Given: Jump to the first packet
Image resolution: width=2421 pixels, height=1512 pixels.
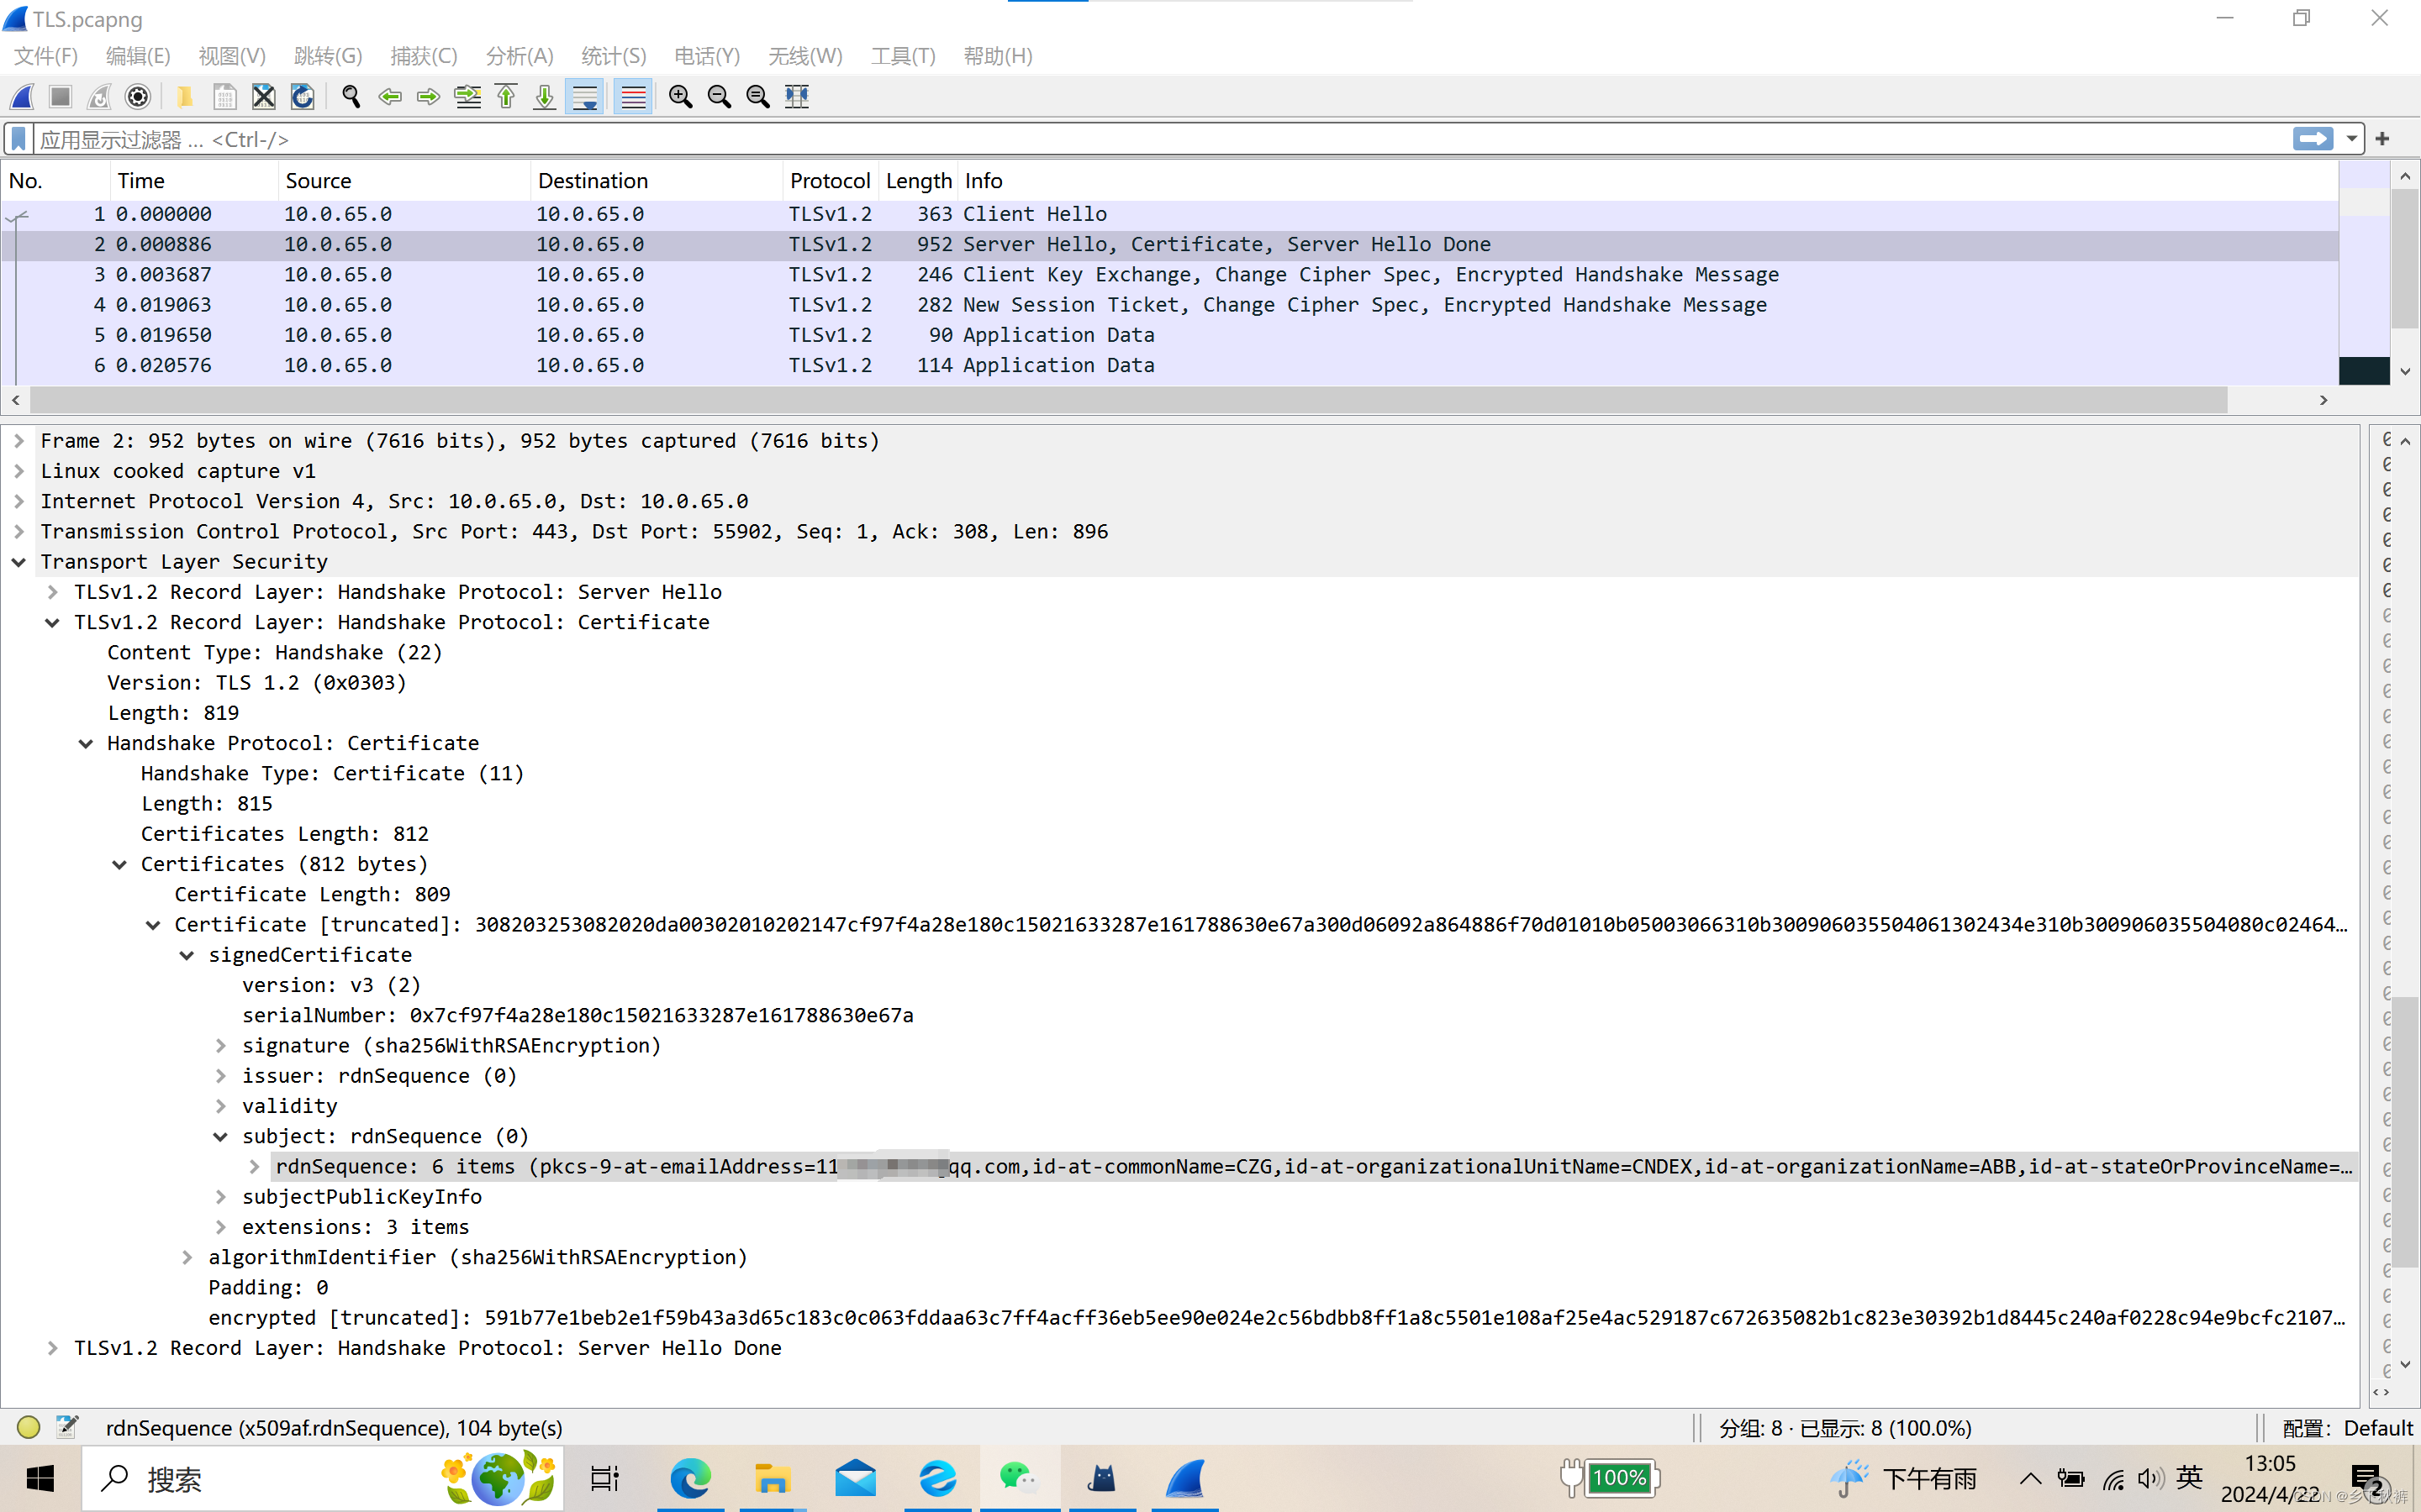Looking at the screenshot, I should click(506, 97).
